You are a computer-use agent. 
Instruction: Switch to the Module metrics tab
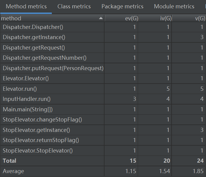[174, 6]
